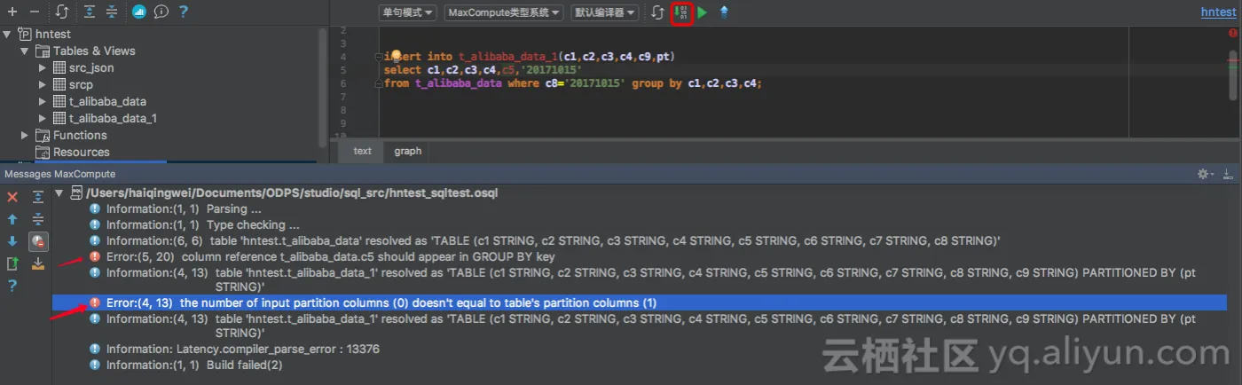The image size is (1242, 385).
Task: Toggle the autoscroll-to-source button in Messages
Action: [x=38, y=263]
